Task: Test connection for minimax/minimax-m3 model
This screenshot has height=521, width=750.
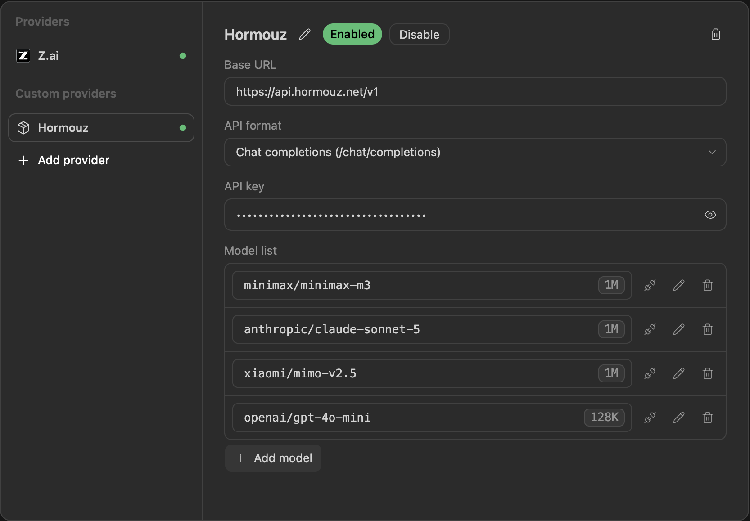Action: 650,285
